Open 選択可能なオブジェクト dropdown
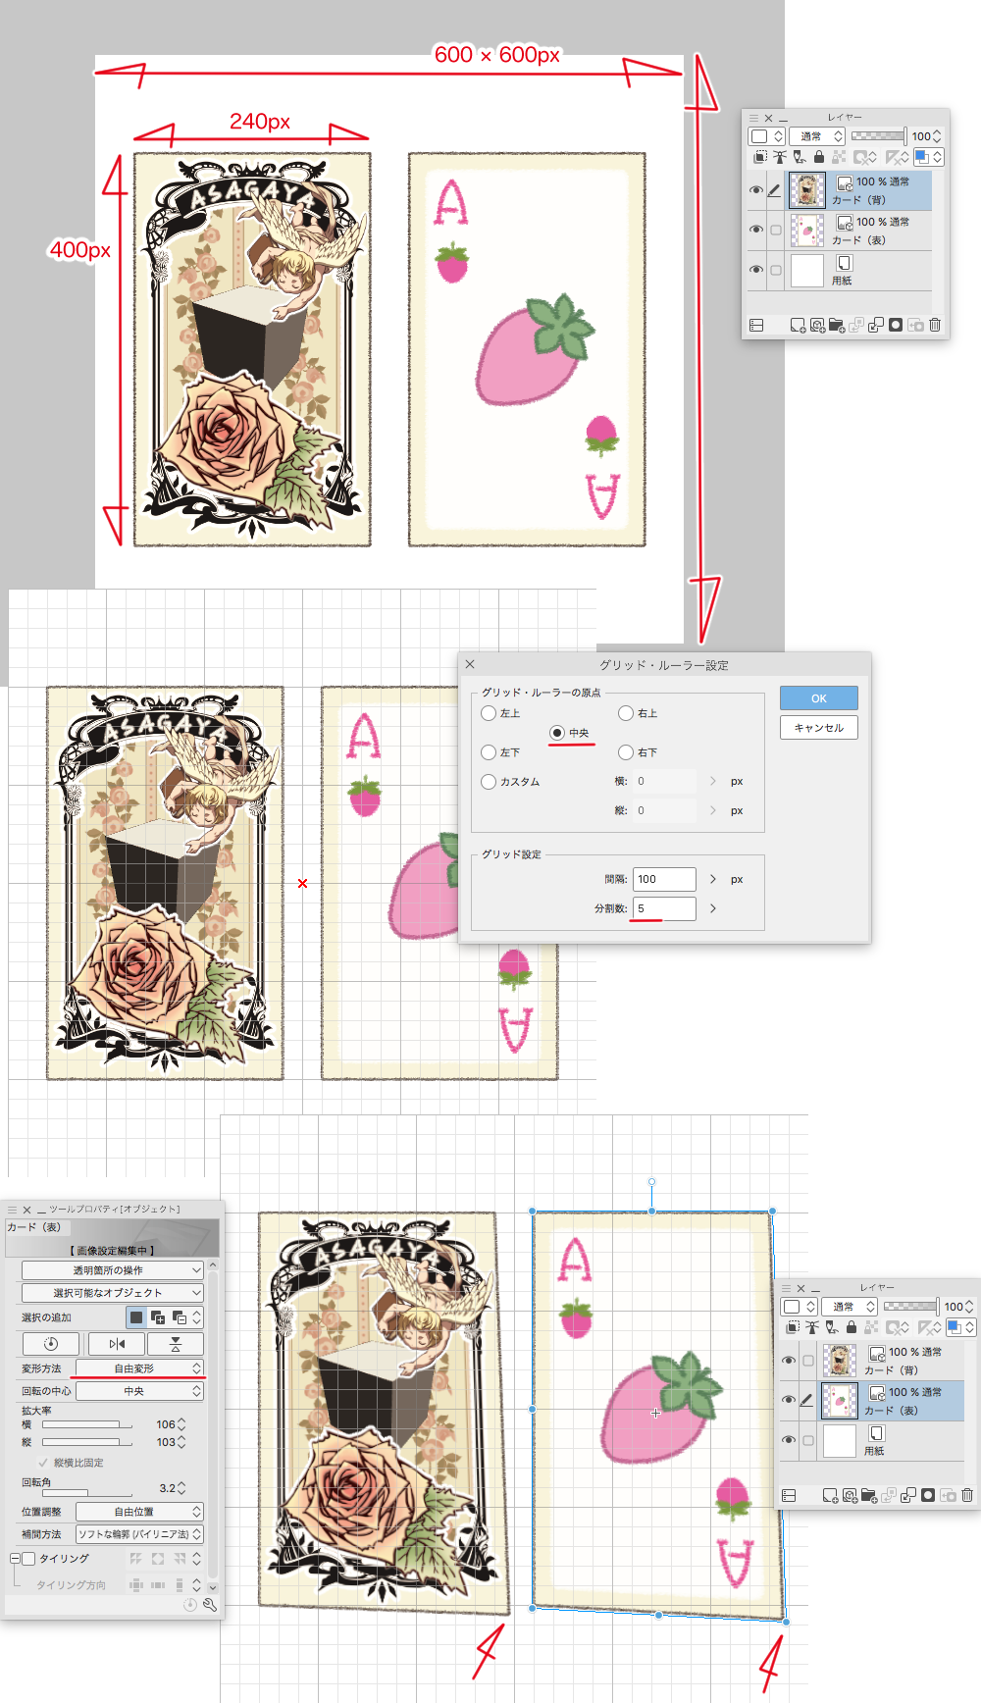Image resolution: width=981 pixels, height=1703 pixels. (113, 1293)
